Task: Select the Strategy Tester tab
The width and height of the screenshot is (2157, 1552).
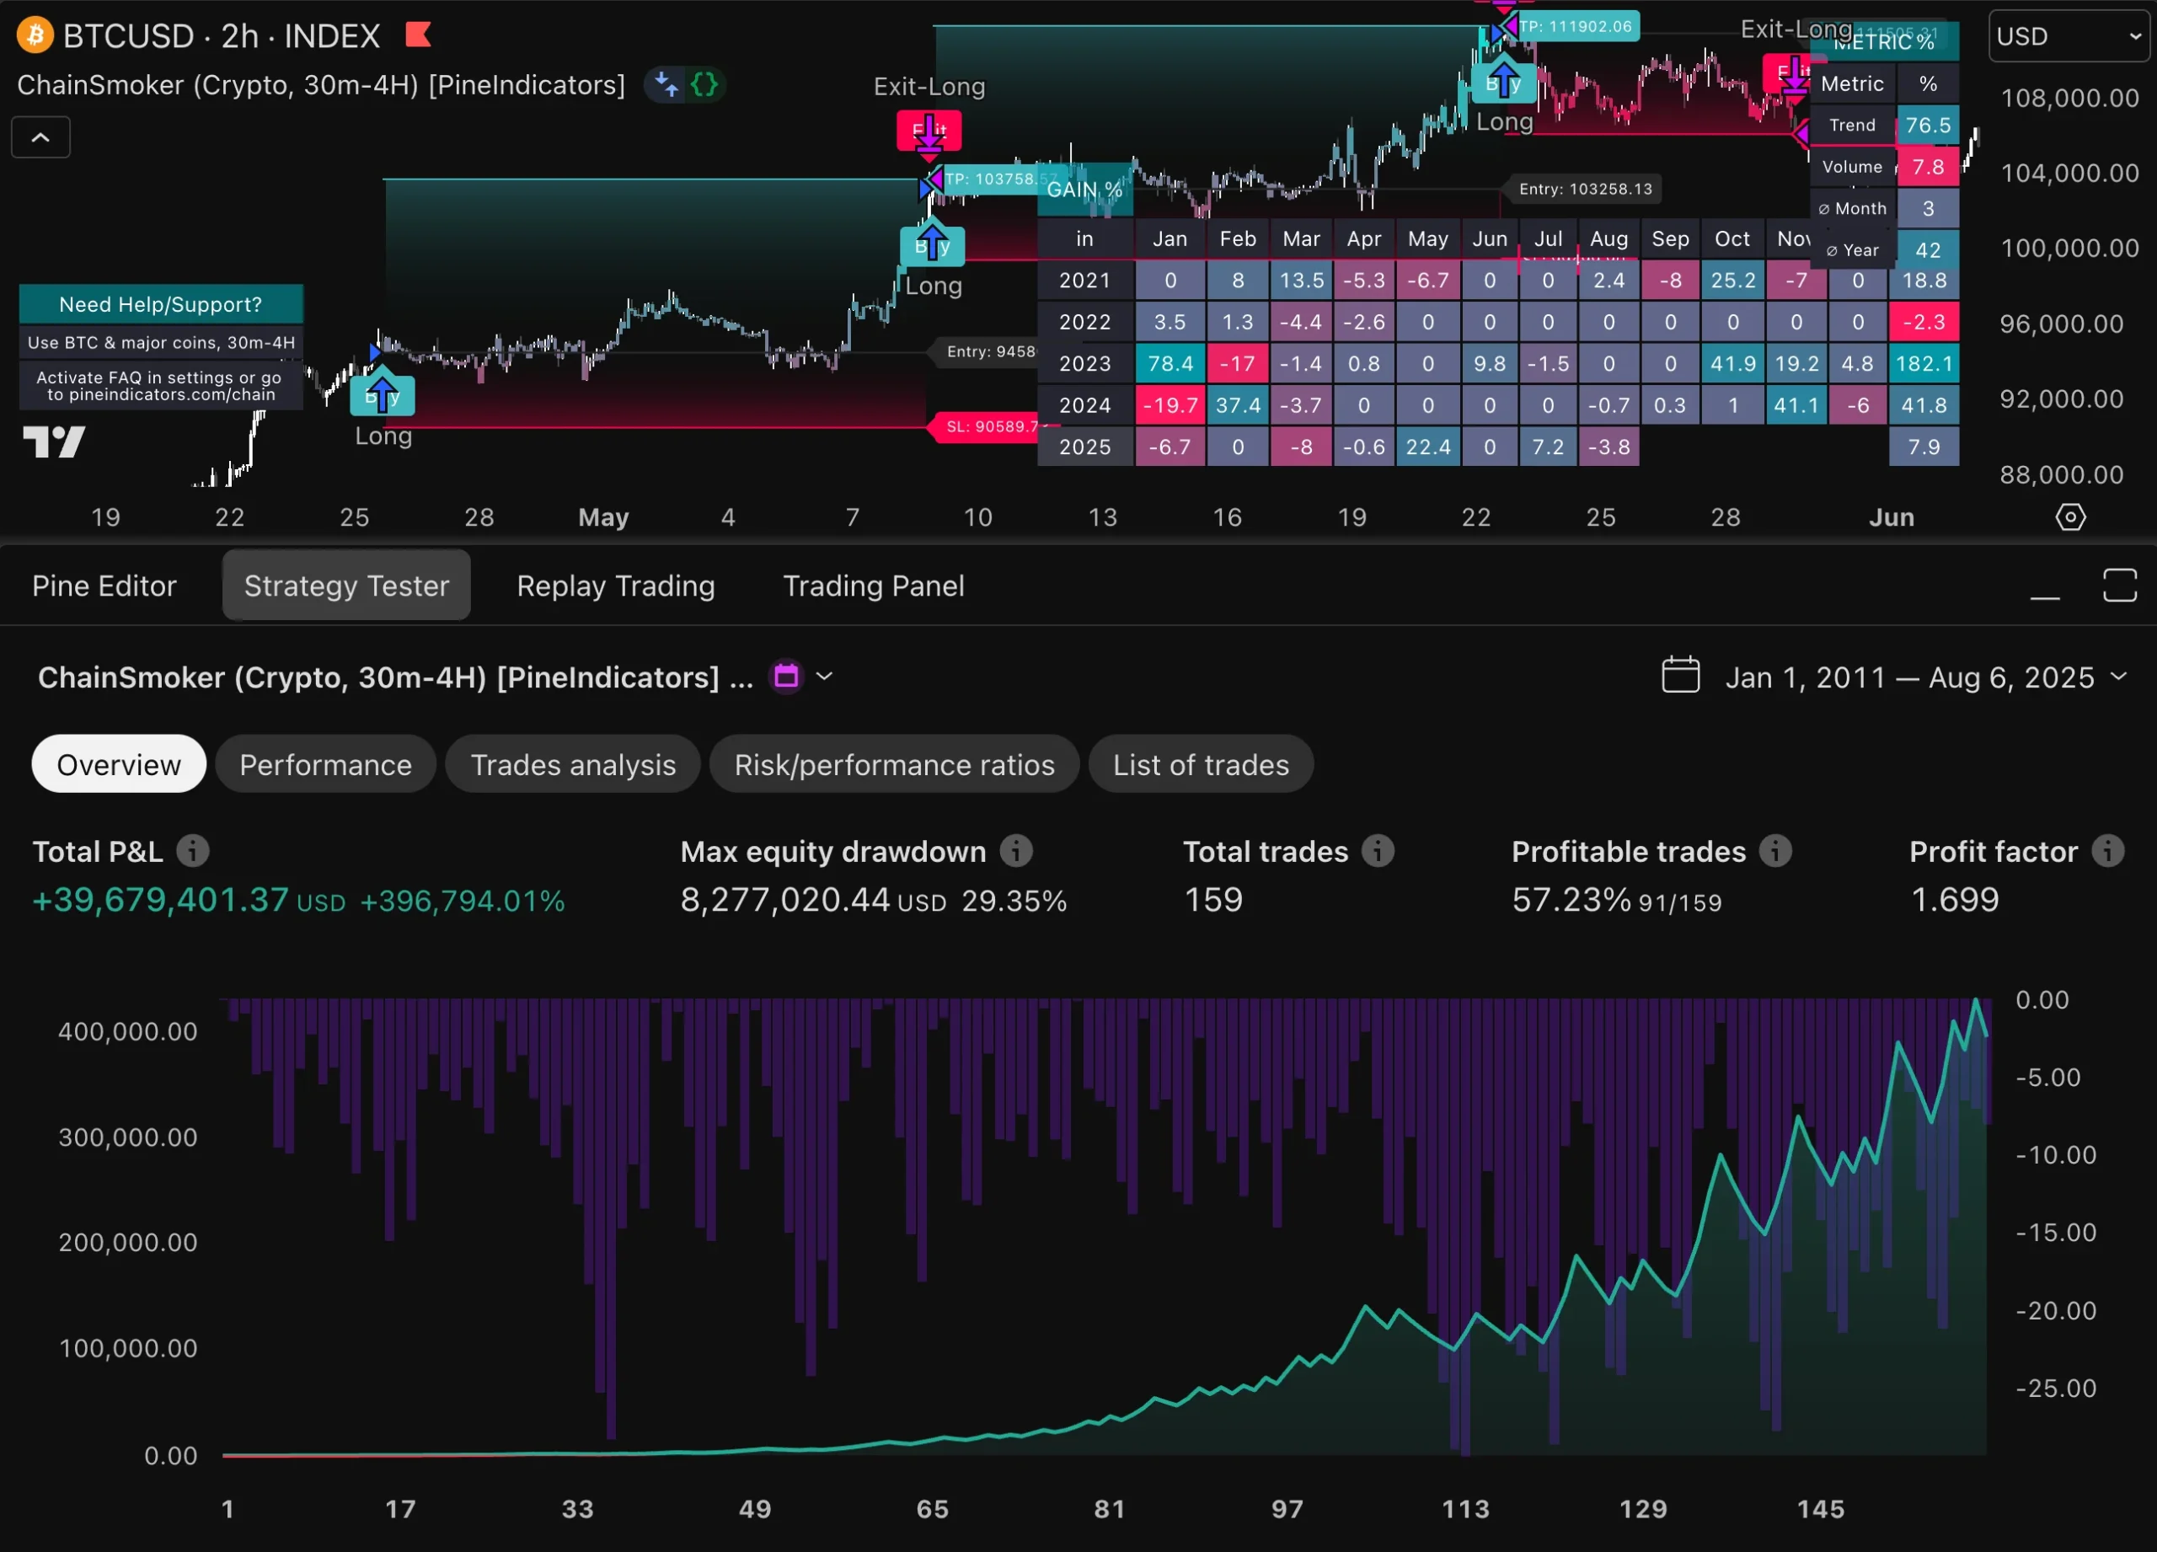Action: tap(346, 586)
